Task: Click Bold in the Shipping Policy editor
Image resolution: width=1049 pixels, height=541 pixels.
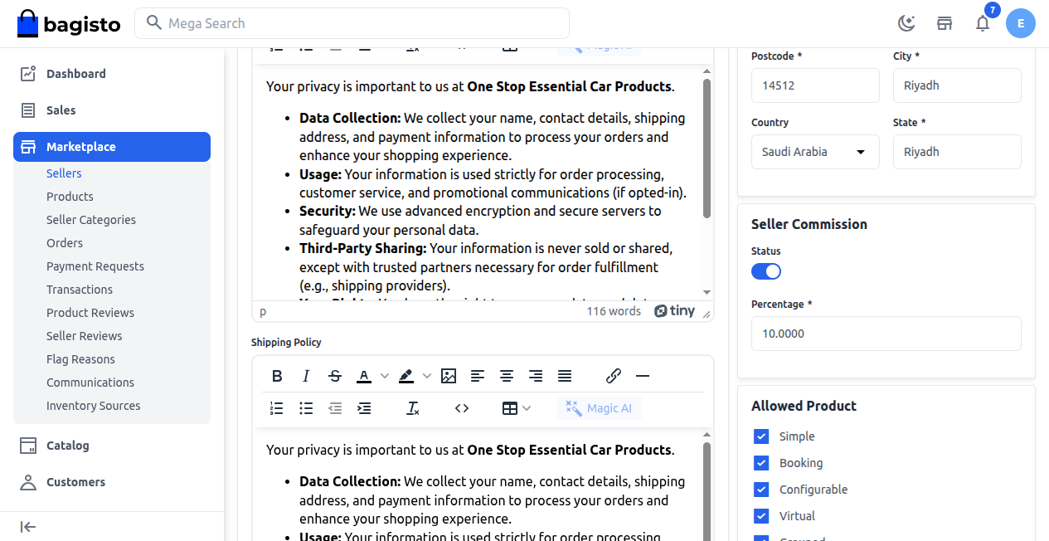Action: click(277, 376)
